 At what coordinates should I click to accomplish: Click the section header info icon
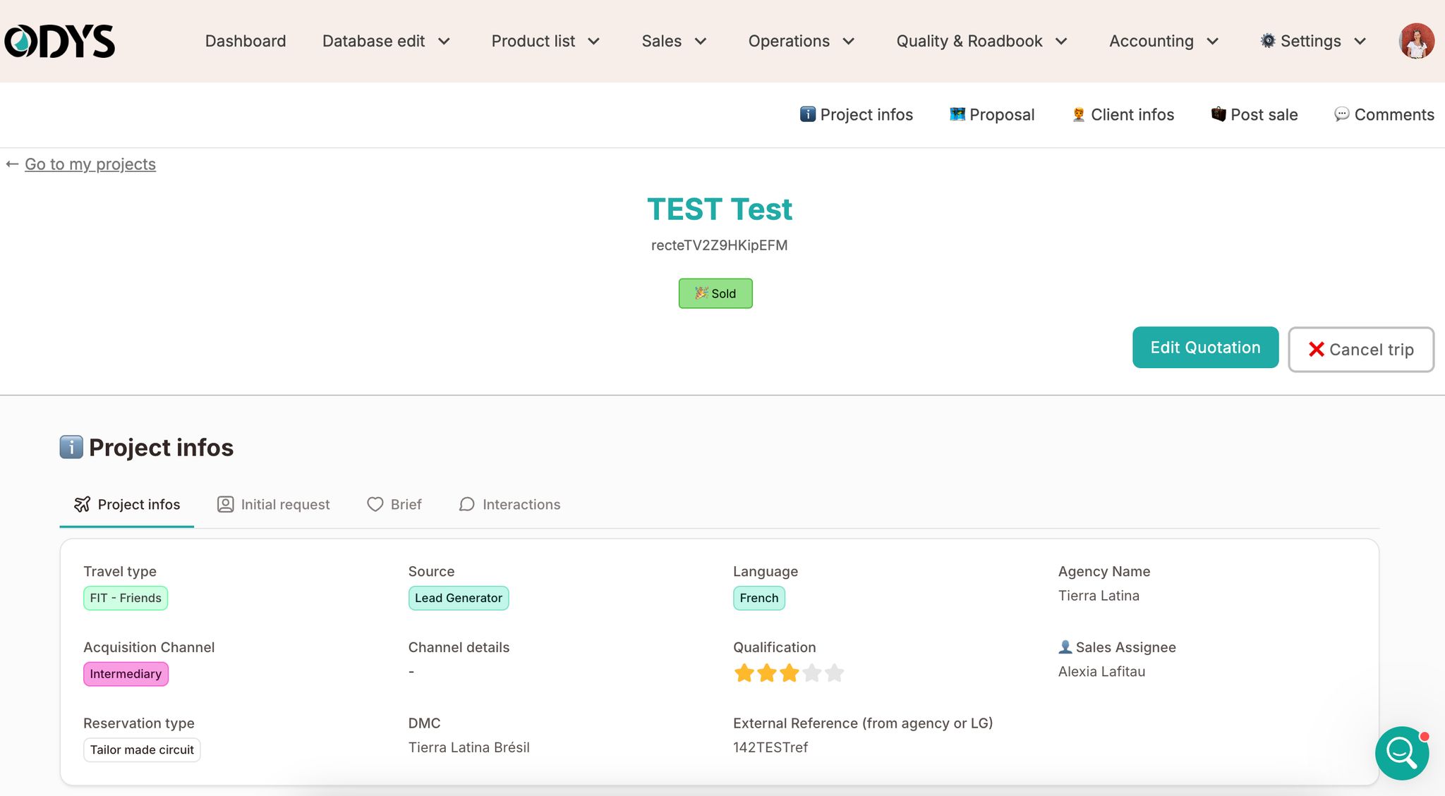[x=71, y=447]
